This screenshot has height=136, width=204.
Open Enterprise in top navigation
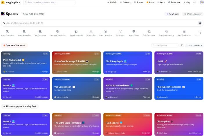tap(174, 2)
